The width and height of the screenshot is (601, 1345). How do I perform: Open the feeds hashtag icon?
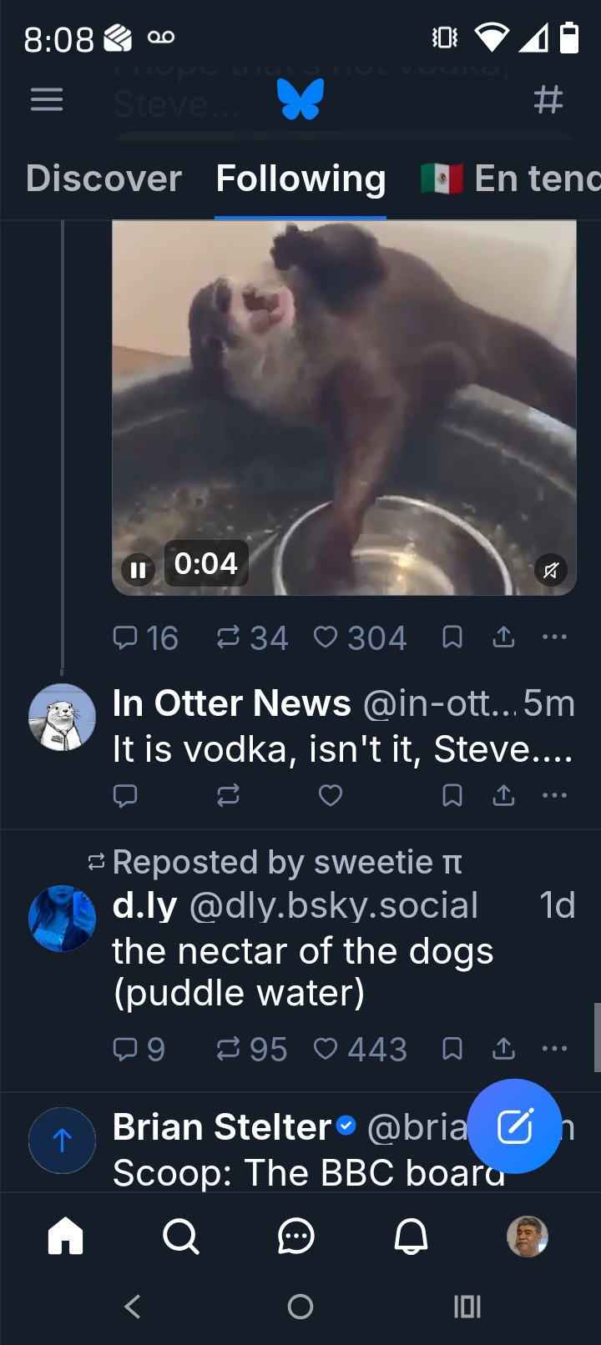(548, 100)
